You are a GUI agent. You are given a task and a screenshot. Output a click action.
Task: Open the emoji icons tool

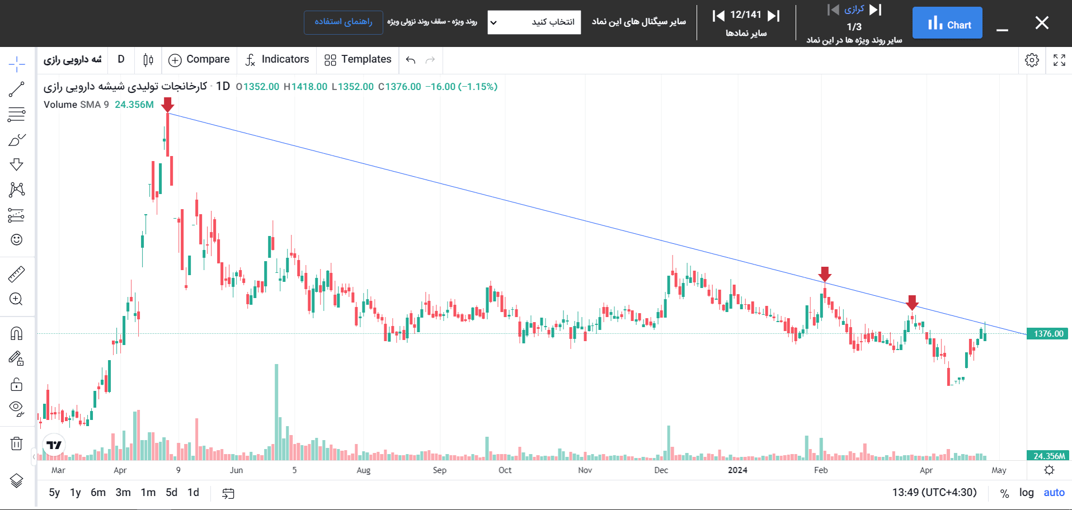[x=17, y=240]
